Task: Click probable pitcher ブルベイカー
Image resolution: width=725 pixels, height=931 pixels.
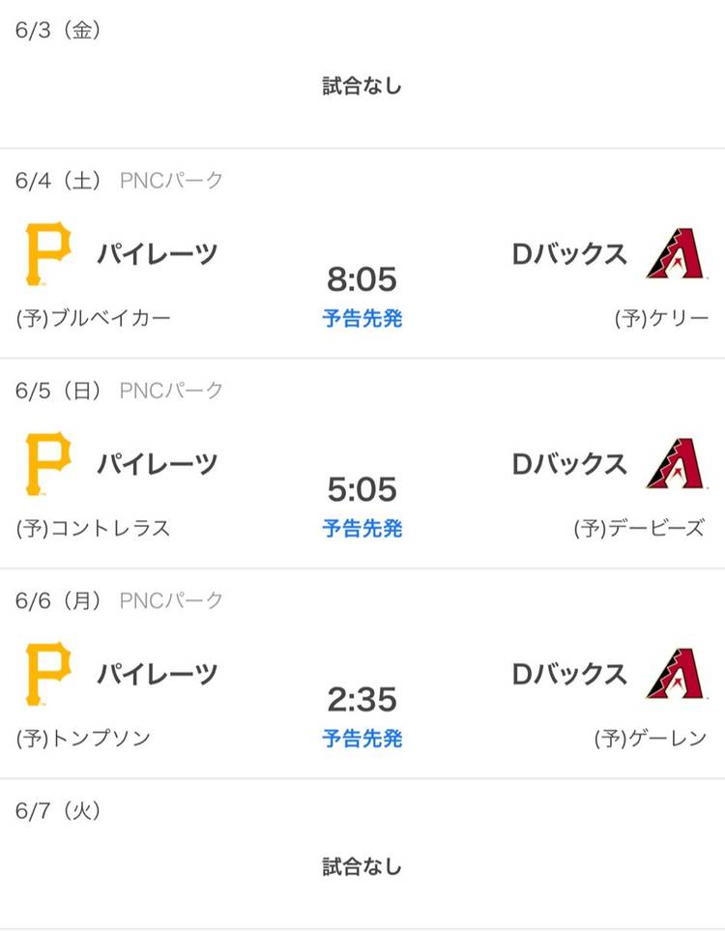Action: (x=94, y=318)
